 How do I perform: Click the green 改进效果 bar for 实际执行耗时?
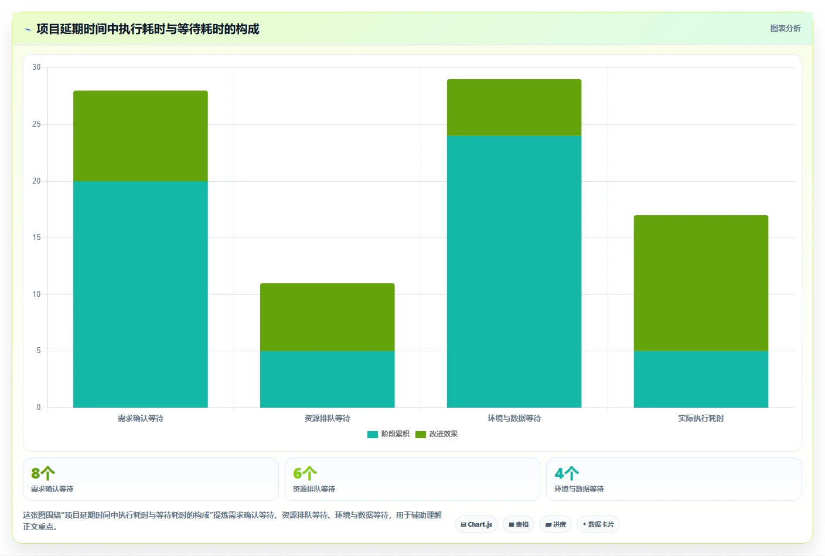701,283
